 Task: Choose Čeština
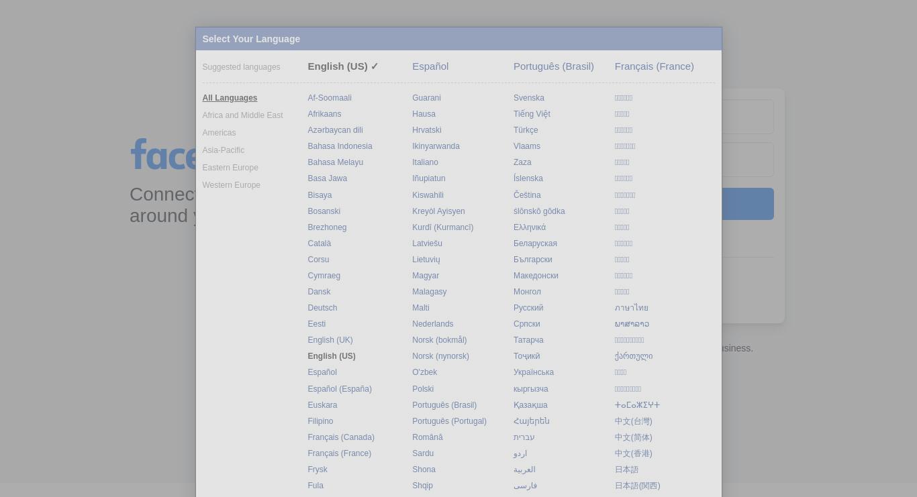click(x=527, y=195)
